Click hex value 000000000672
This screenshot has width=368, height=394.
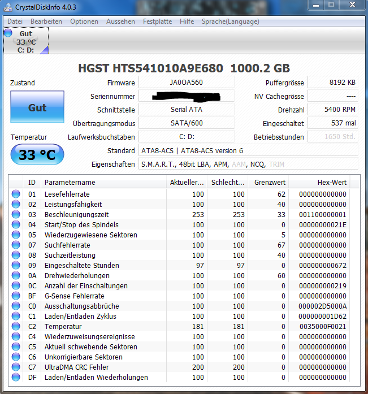click(323, 265)
